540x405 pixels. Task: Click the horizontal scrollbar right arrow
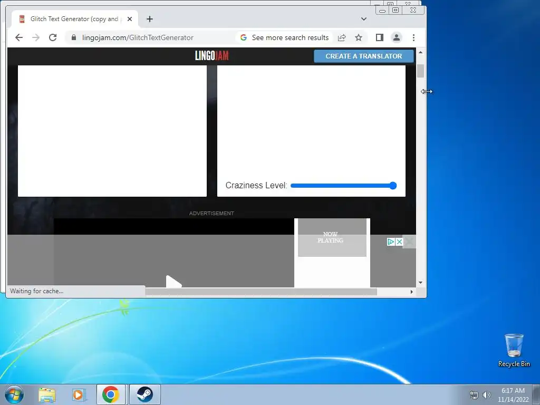[411, 292]
